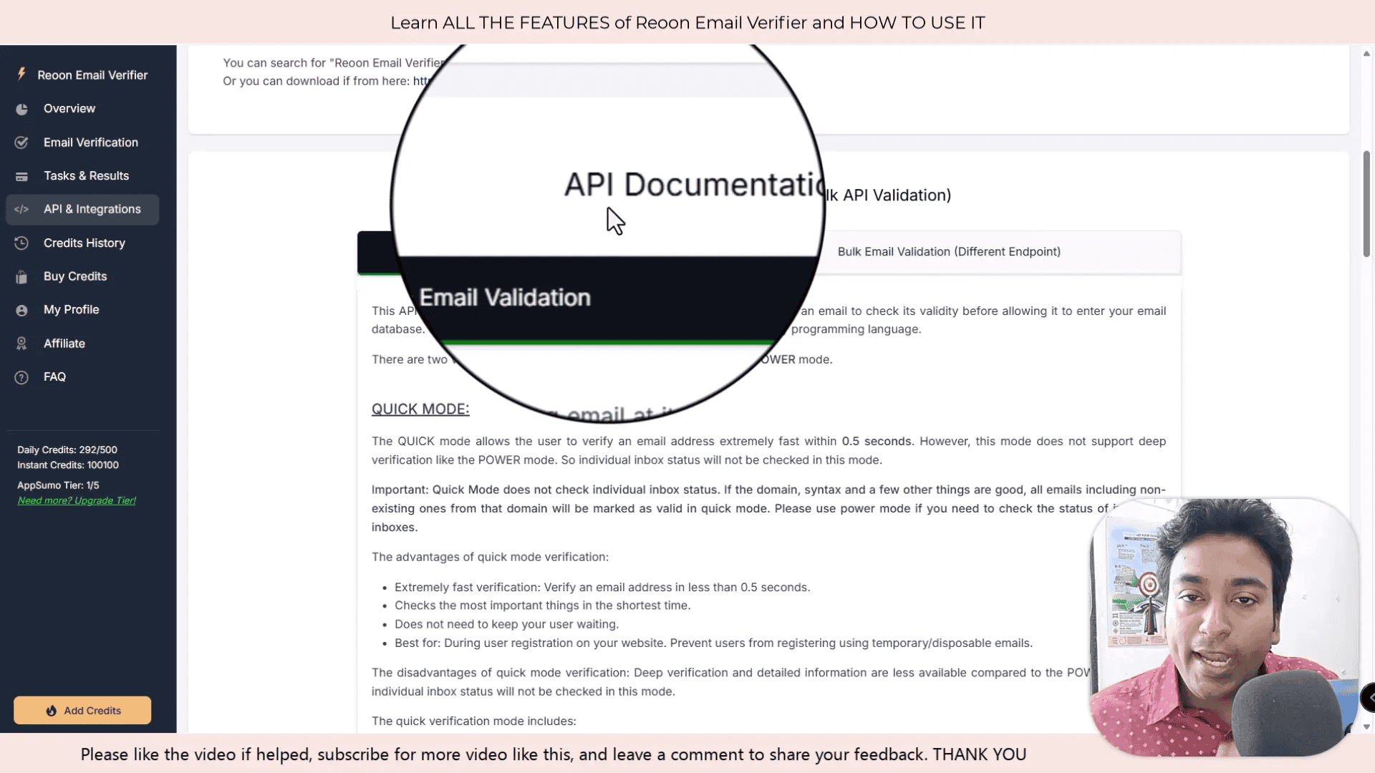Viewport: 1375px width, 773px height.
Task: Toggle AppSumo Tier status display
Action: pos(57,484)
